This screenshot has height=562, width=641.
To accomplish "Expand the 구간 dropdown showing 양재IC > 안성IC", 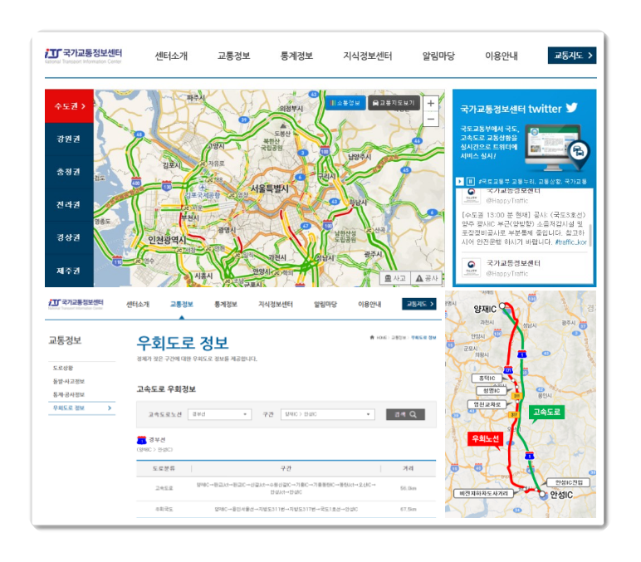I will [x=327, y=414].
